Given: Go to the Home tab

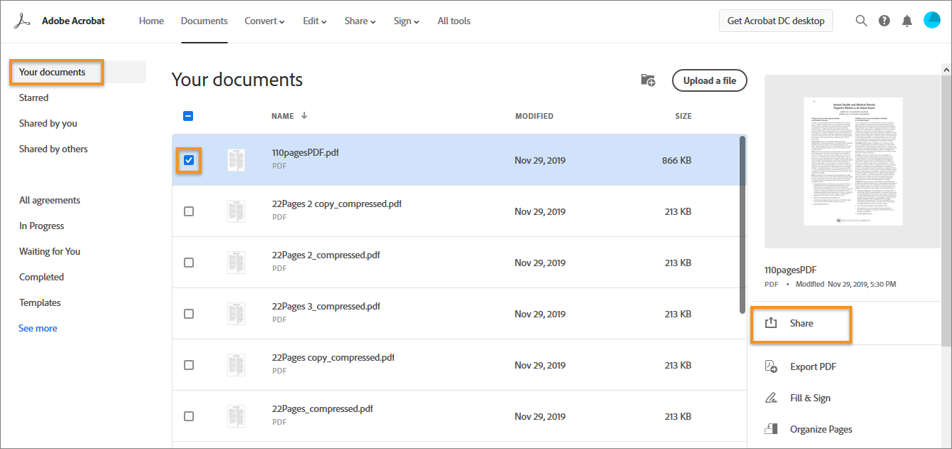Looking at the screenshot, I should [151, 21].
